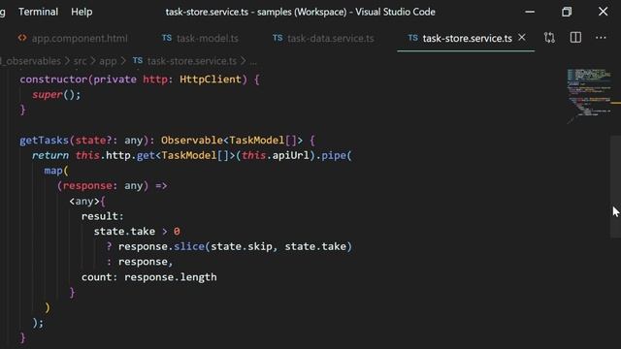This screenshot has width=621, height=349.
Task: Split the editor to the right
Action: click(x=575, y=38)
